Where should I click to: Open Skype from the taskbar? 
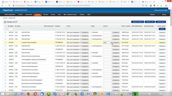tap(55, 94)
